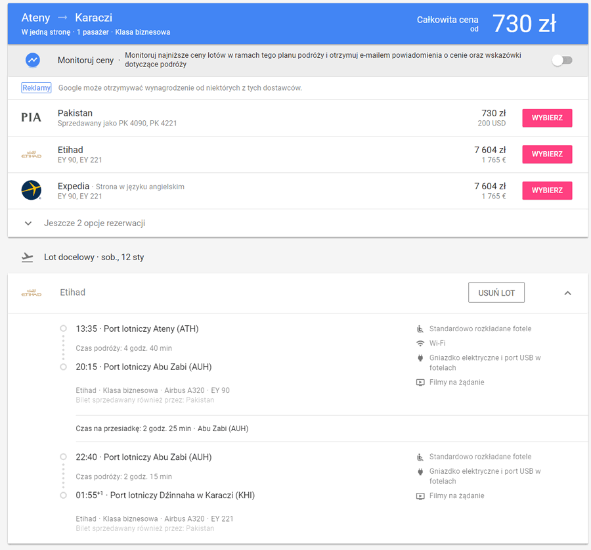Click the power plug icon for first flight
Screen dimensions: 591x550
click(420, 358)
